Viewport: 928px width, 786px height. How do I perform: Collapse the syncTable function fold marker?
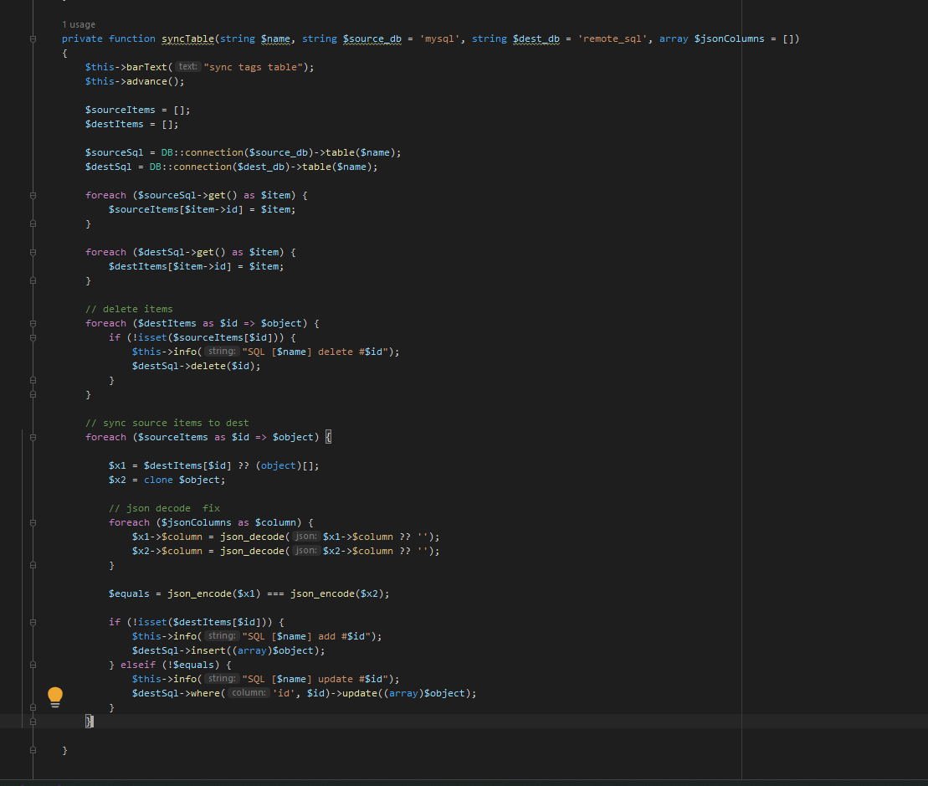33,39
